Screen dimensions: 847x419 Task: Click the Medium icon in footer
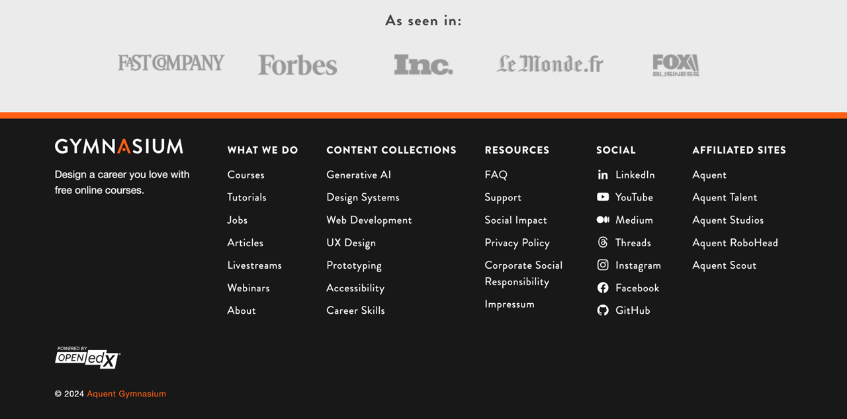603,220
